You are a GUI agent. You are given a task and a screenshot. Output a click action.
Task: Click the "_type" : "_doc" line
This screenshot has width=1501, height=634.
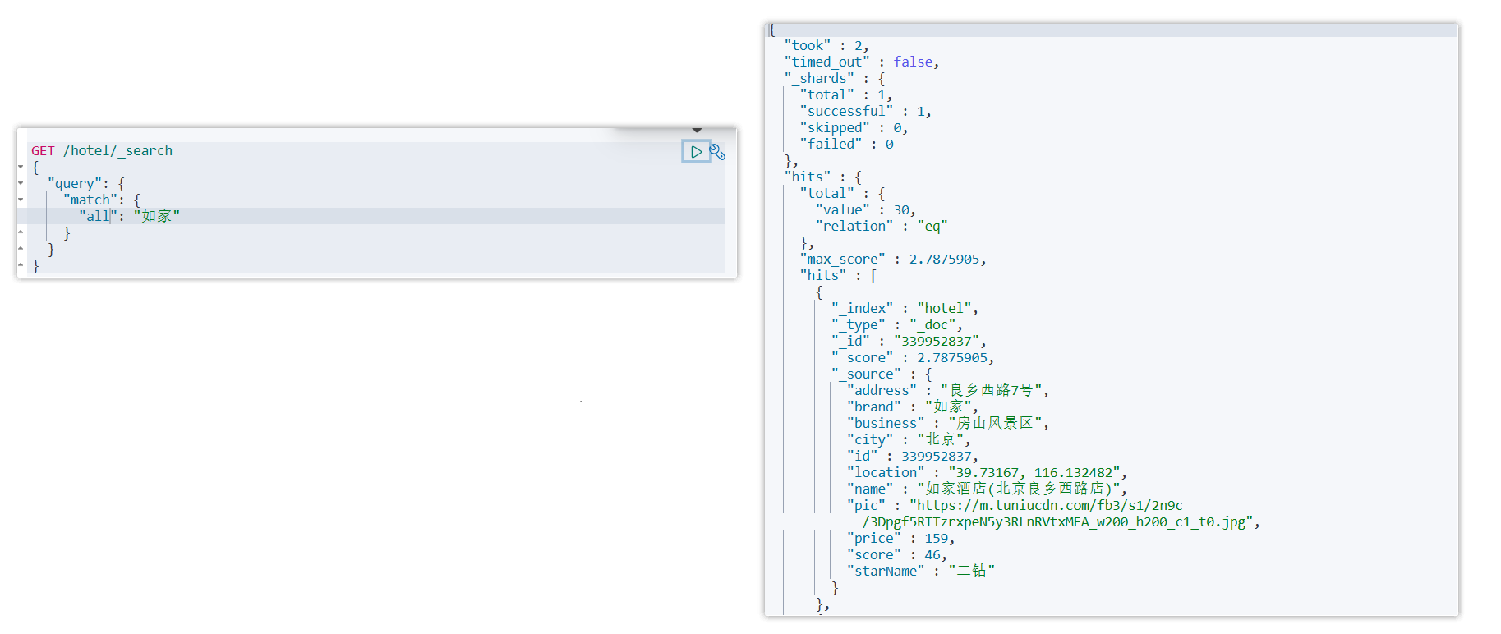click(x=897, y=325)
